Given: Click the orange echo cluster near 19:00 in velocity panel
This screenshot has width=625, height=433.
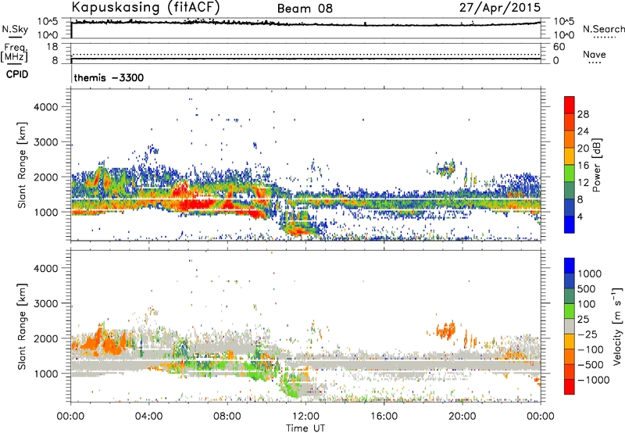Looking at the screenshot, I should coord(445,330).
